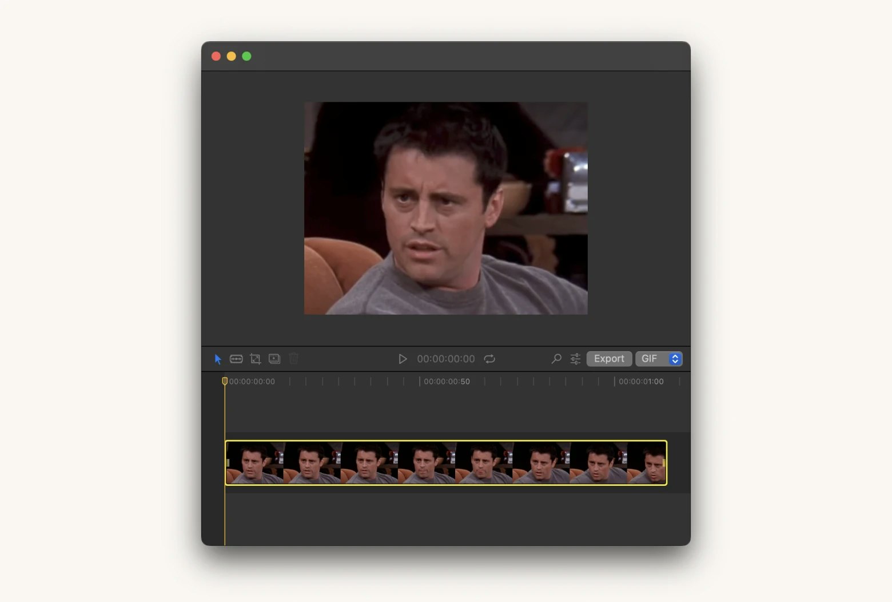This screenshot has height=602, width=892.
Task: Select the razor blade cut tool
Action: [x=236, y=359]
